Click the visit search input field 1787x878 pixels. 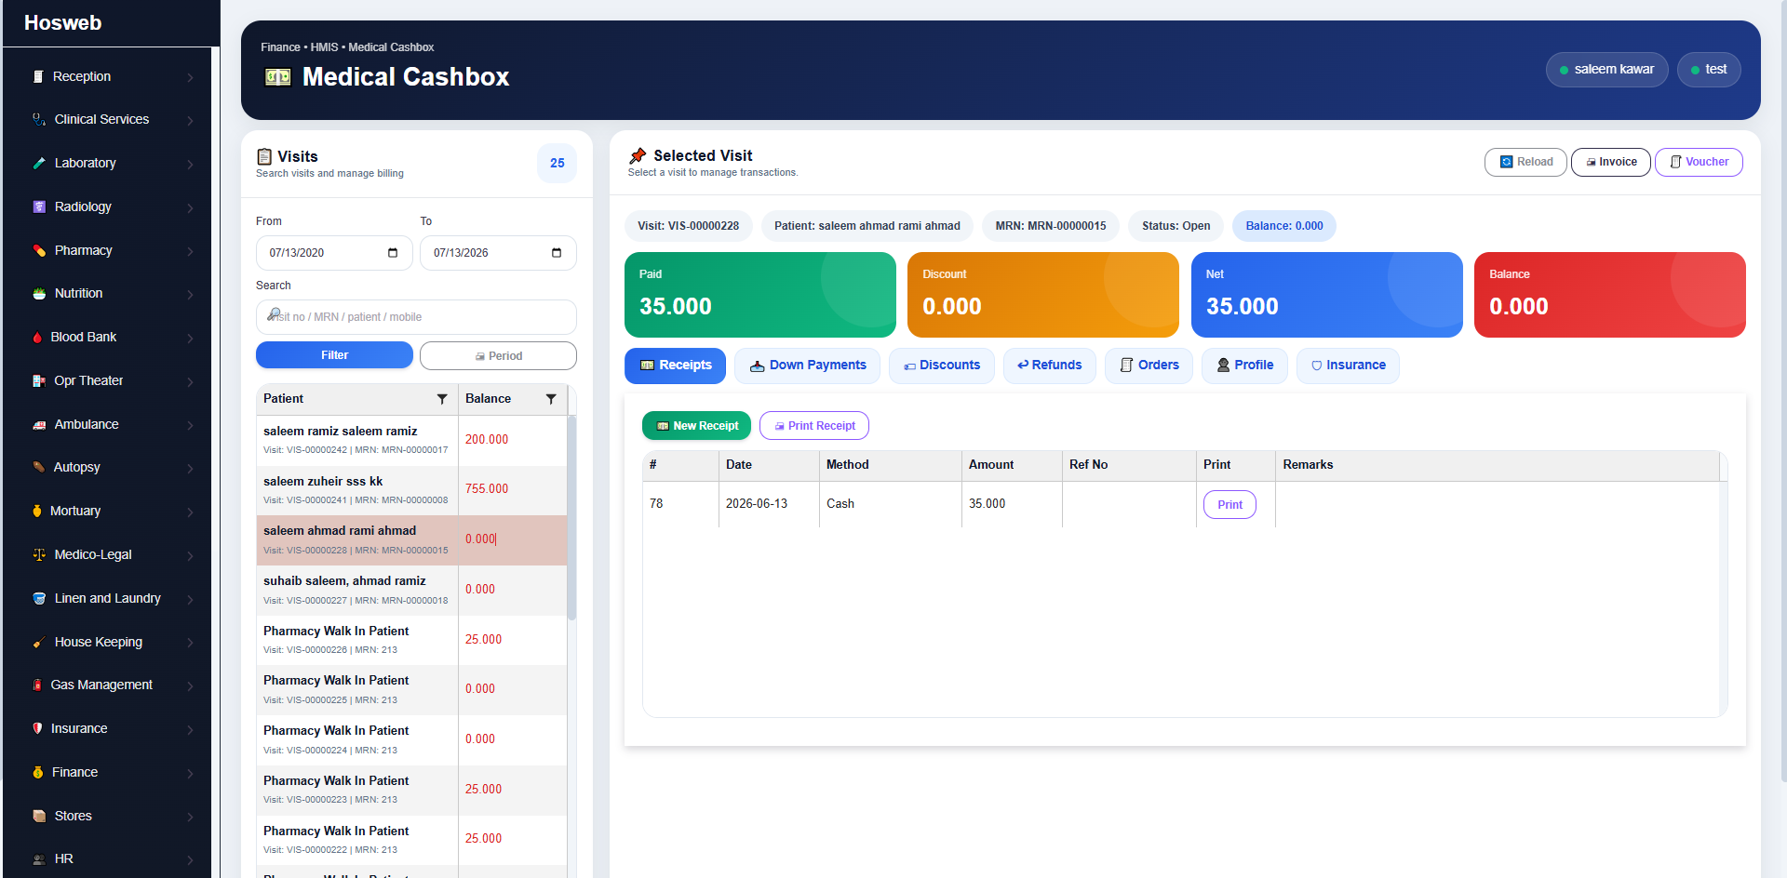(x=416, y=317)
